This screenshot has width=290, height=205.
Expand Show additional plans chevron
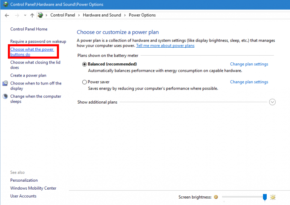tap(272, 102)
